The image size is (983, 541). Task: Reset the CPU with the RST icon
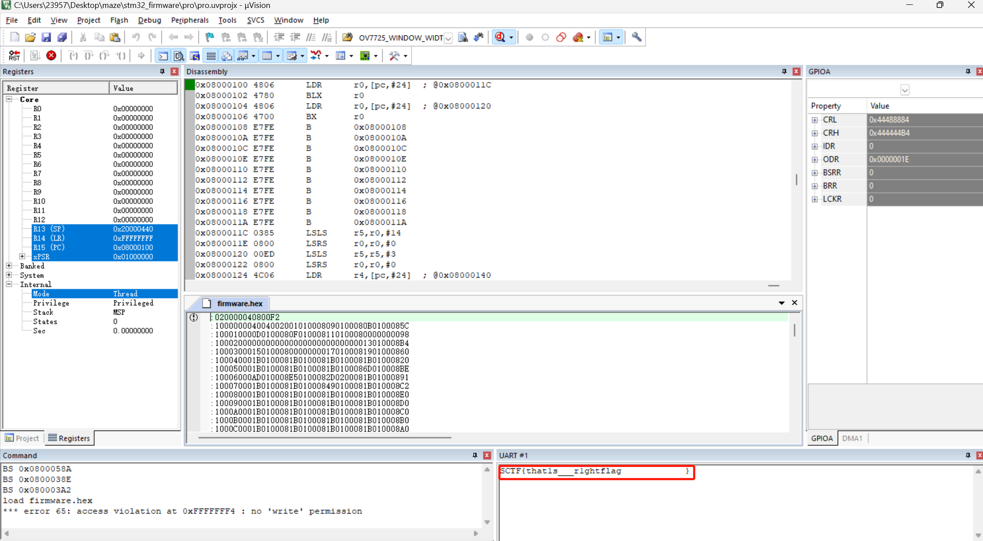(x=15, y=56)
